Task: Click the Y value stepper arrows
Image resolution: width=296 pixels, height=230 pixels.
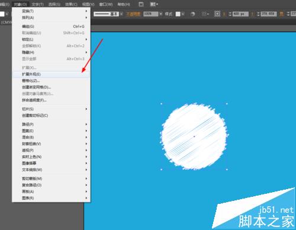Action: (x=258, y=14)
